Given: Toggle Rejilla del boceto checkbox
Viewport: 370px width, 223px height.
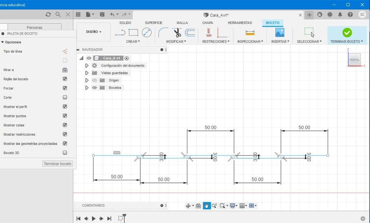Looking at the screenshot, I should 65,79.
